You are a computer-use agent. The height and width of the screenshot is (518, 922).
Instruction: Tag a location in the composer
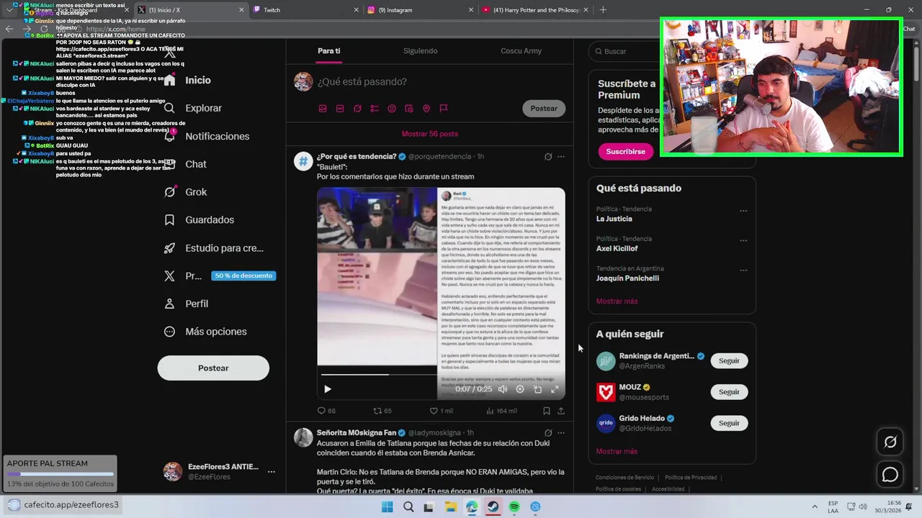[426, 109]
